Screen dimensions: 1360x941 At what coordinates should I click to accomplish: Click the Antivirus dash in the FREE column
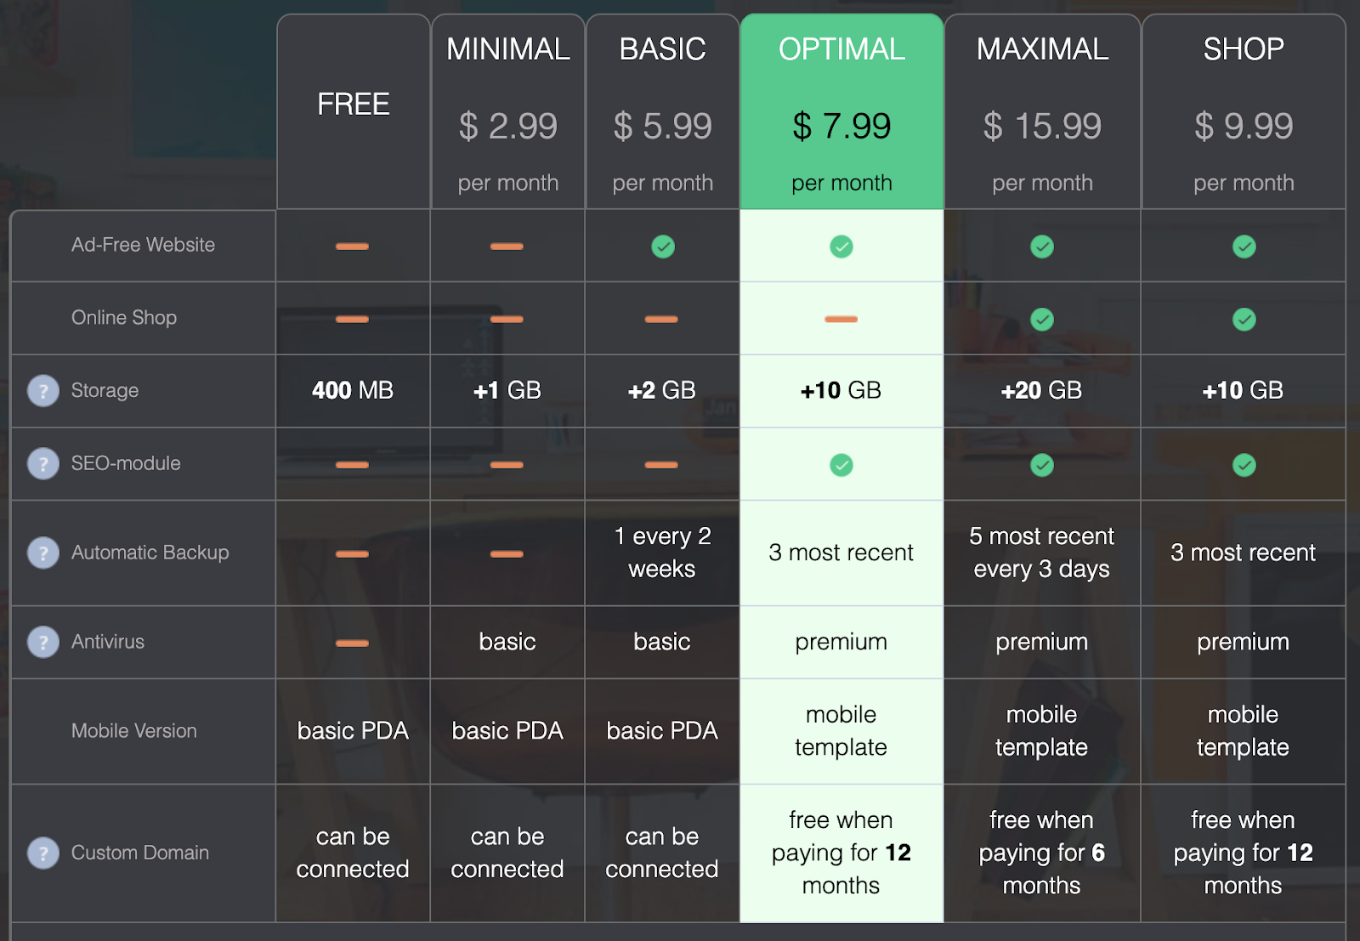point(352,643)
